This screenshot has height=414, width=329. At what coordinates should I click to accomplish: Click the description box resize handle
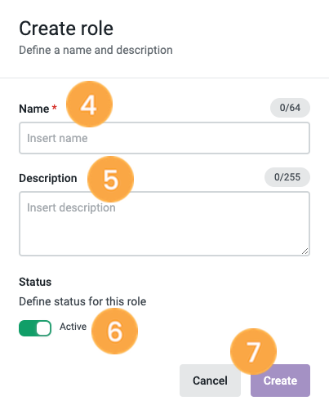pos(305,252)
